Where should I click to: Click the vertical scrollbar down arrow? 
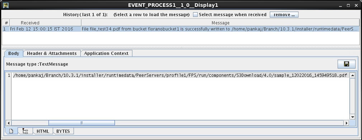click(352, 117)
